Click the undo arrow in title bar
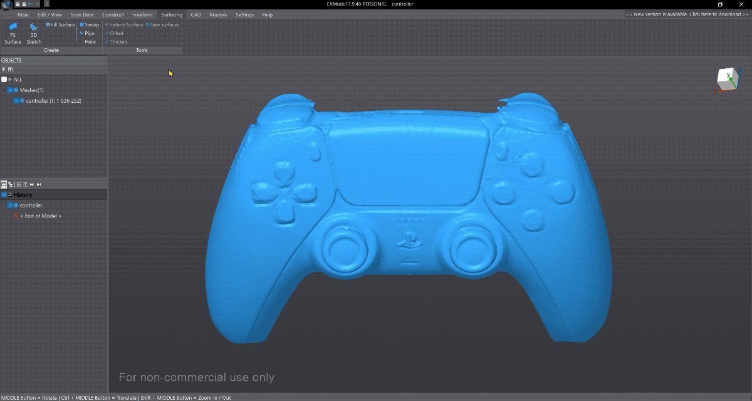Viewport: 752px width, 401px height. (30, 4)
